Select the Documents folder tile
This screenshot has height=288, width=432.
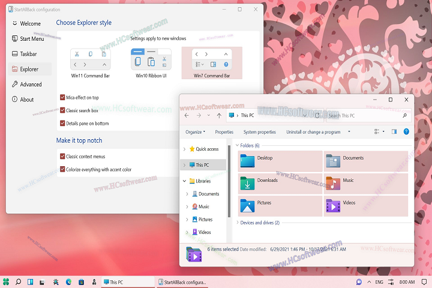click(366, 161)
